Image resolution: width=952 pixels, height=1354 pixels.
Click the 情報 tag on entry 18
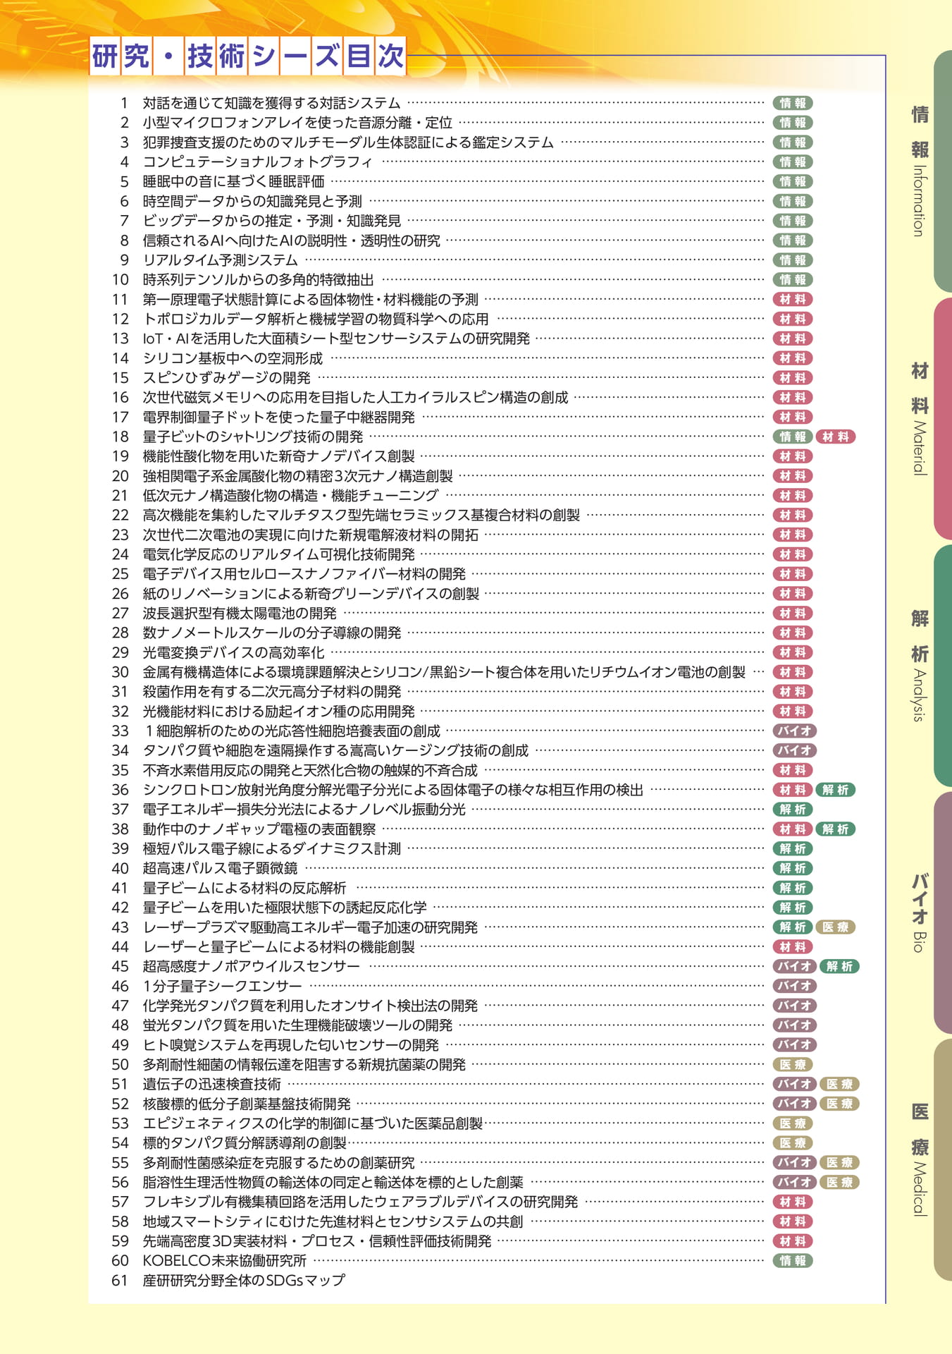[x=793, y=437]
